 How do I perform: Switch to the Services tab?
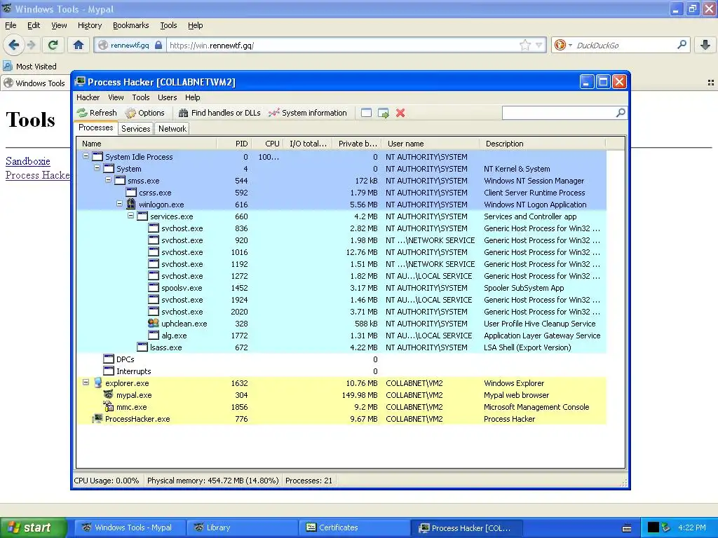click(135, 129)
